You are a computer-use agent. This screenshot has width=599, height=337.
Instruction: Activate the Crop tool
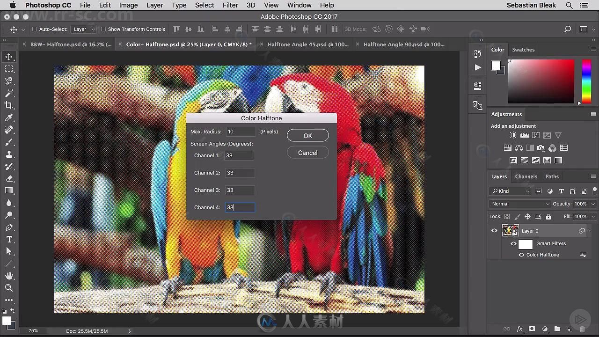(9, 105)
